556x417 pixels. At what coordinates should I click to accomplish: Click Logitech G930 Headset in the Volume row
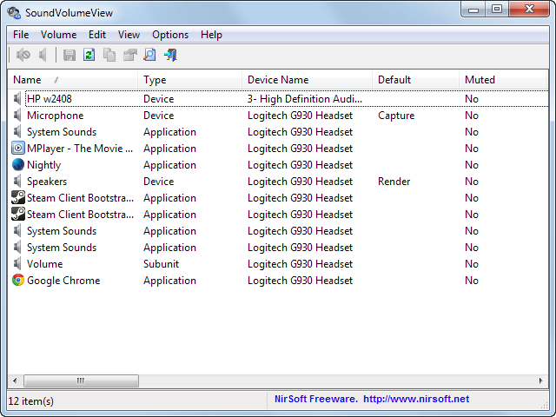click(x=300, y=264)
